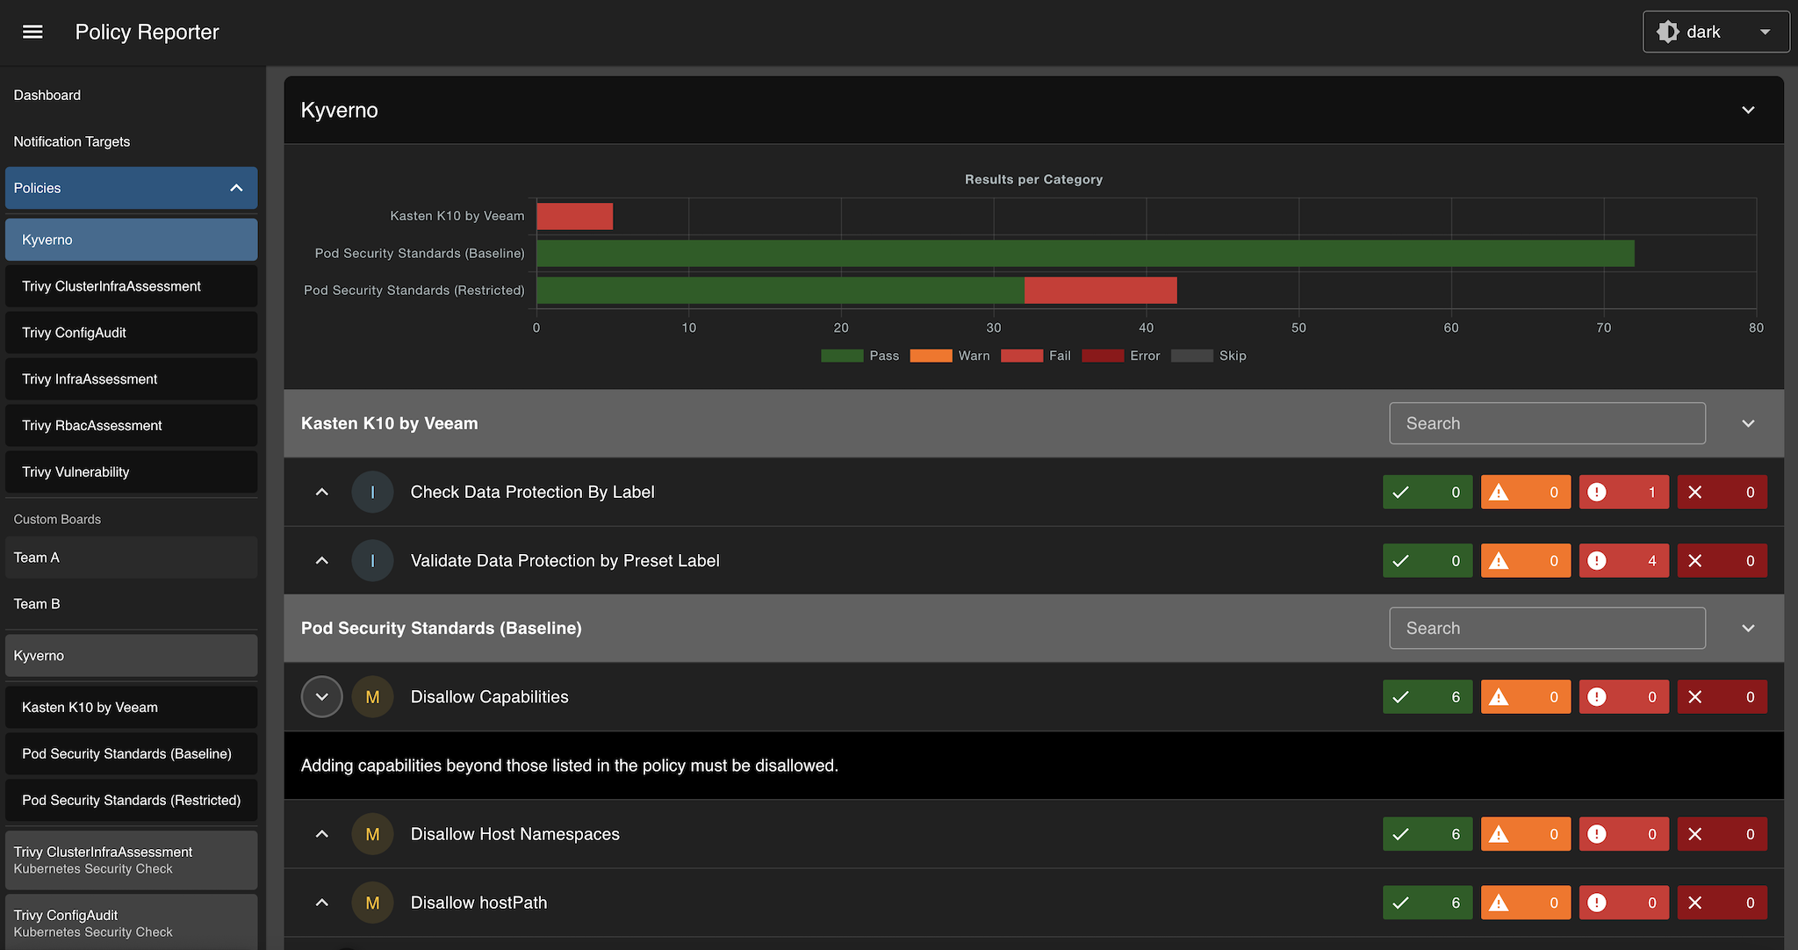This screenshot has height=950, width=1798.
Task: Click the Pass checkmark icon for Disallow Capabilities
Action: [1402, 697]
